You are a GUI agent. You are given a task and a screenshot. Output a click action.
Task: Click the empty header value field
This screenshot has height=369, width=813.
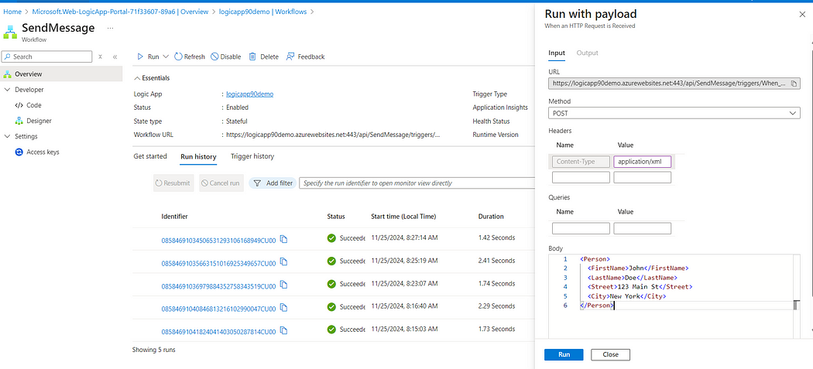tap(643, 177)
